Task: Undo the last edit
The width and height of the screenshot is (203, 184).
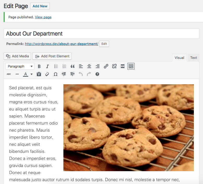Action: [81, 74]
